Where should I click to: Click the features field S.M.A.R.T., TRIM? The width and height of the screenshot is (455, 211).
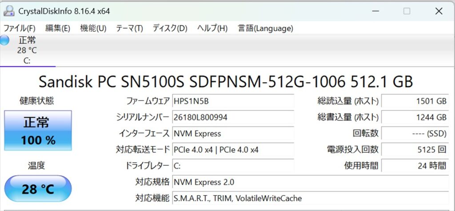(311, 198)
